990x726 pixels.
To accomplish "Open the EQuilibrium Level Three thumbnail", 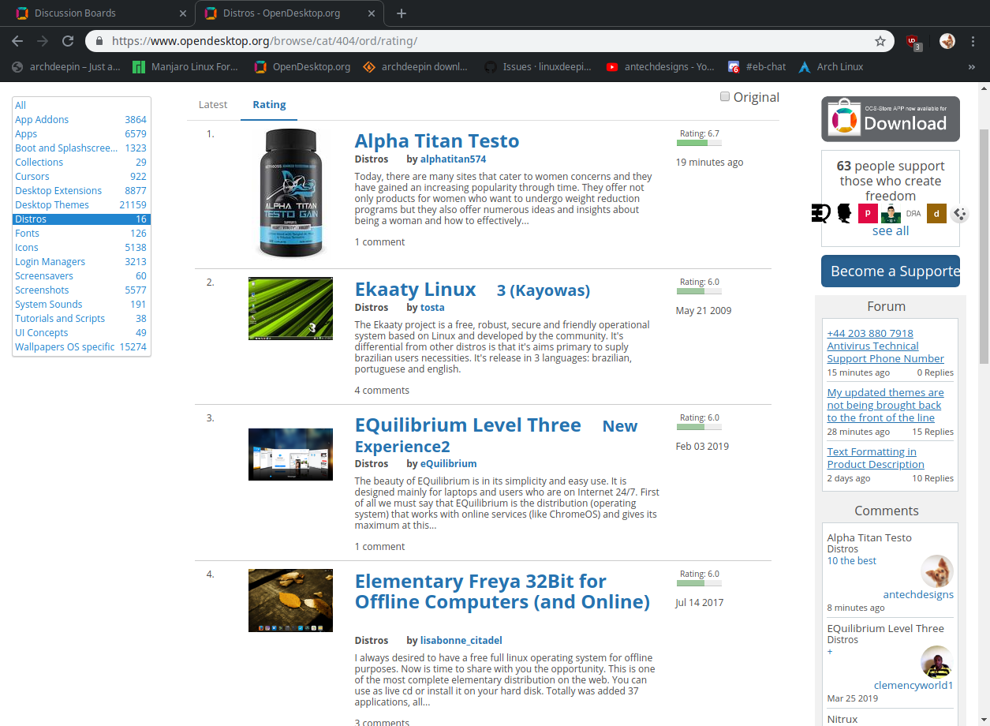I will coord(290,455).
